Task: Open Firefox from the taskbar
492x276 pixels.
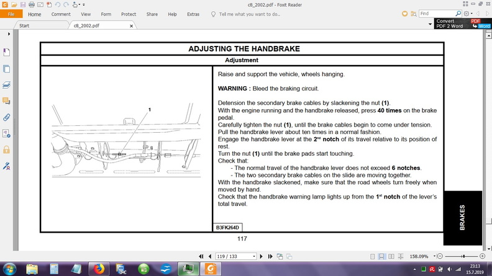Action: tap(99, 269)
